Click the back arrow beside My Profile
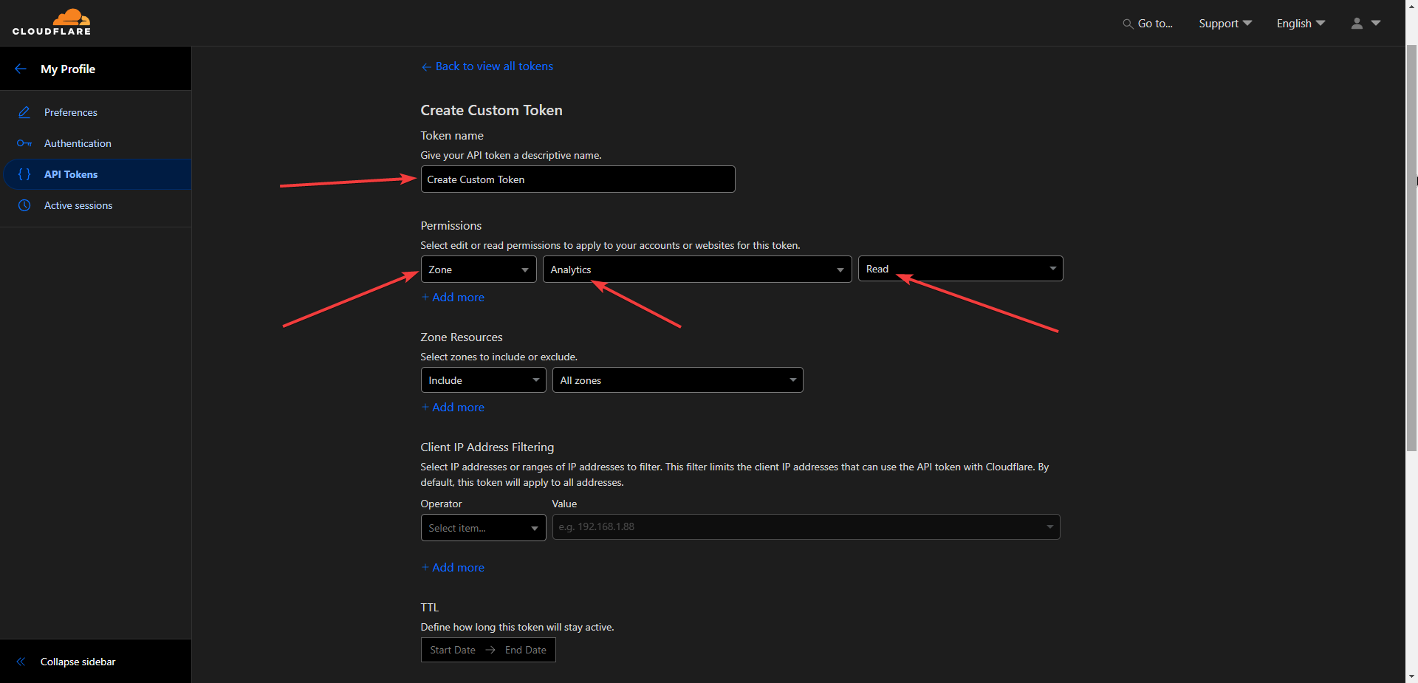The width and height of the screenshot is (1418, 683). click(x=21, y=69)
